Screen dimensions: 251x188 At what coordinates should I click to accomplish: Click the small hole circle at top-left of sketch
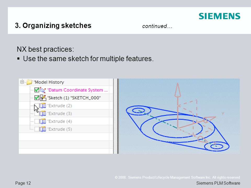[x=138, y=110]
